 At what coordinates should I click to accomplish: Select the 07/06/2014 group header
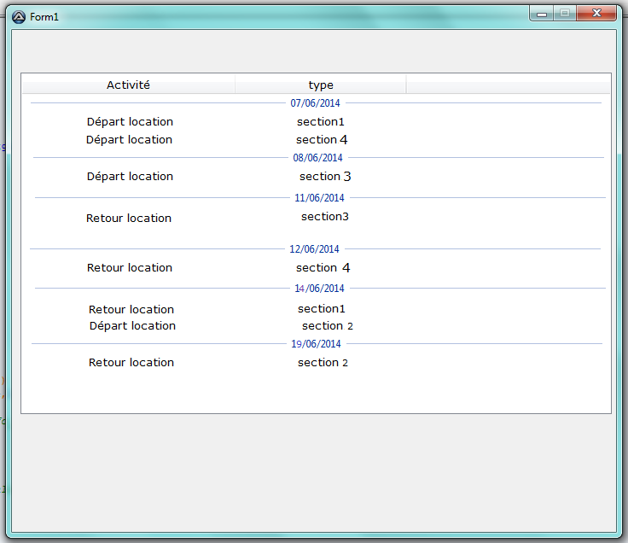(316, 103)
